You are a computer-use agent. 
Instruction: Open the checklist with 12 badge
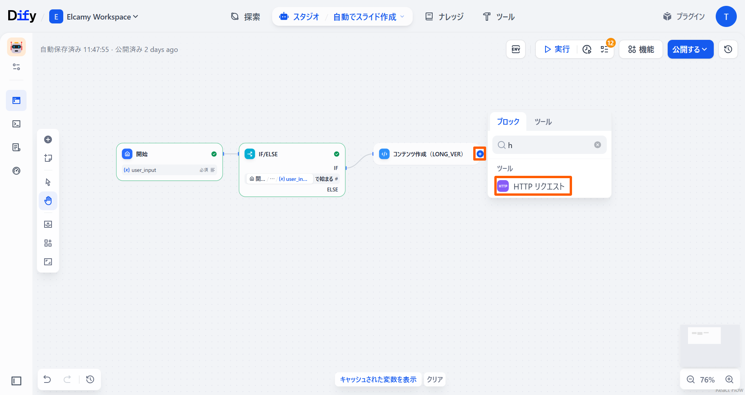(604, 49)
